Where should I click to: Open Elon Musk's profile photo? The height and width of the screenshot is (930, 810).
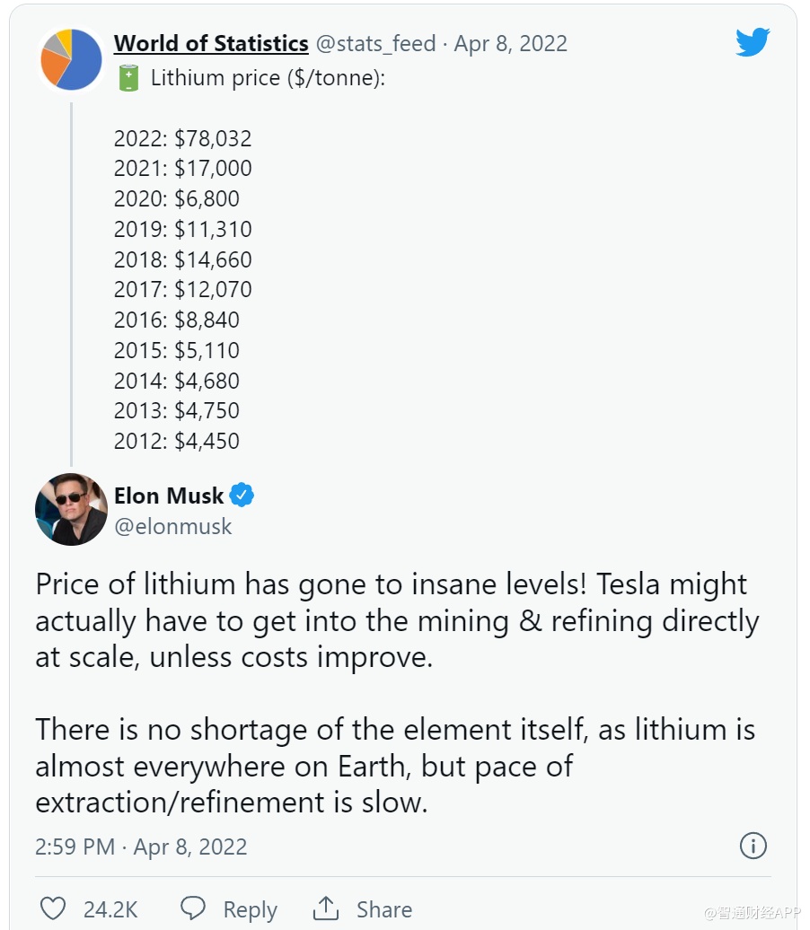pyautogui.click(x=72, y=509)
